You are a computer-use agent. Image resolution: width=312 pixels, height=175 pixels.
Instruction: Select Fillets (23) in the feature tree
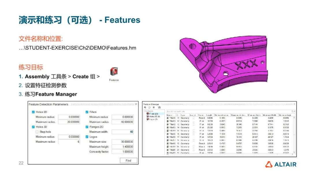[154, 114]
